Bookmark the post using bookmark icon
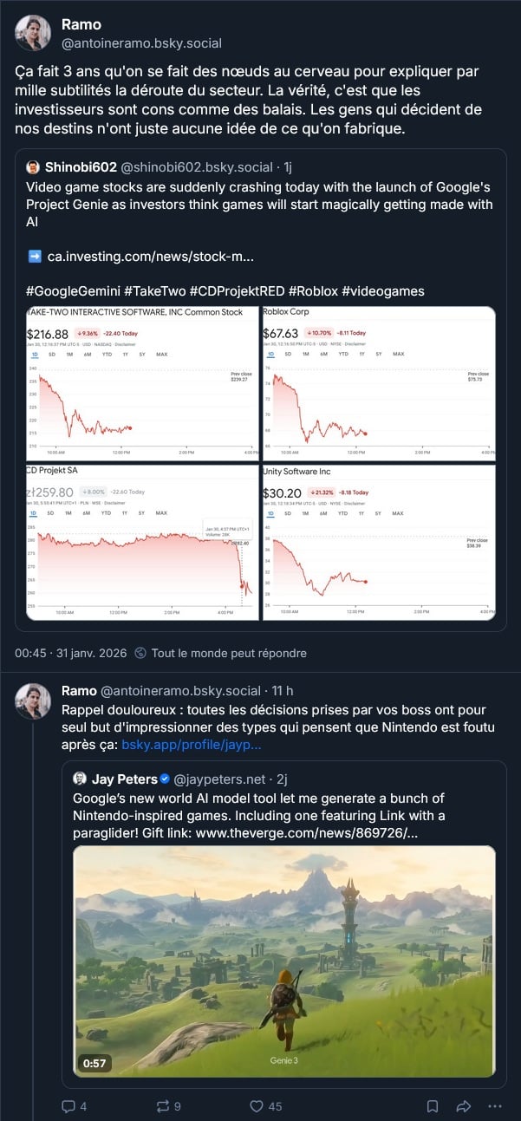The image size is (521, 1121). [x=433, y=1106]
